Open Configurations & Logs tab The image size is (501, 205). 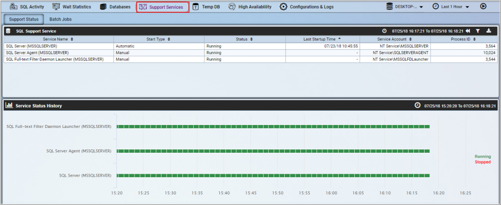306,7
